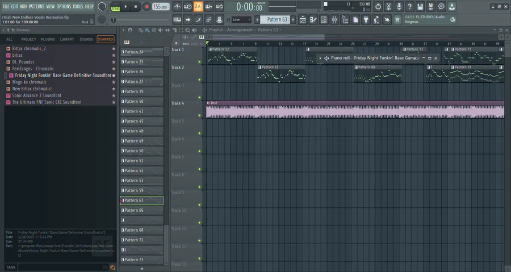This screenshot has height=272, width=511.
Task: Open the Mixer view icon
Action: point(334,20)
